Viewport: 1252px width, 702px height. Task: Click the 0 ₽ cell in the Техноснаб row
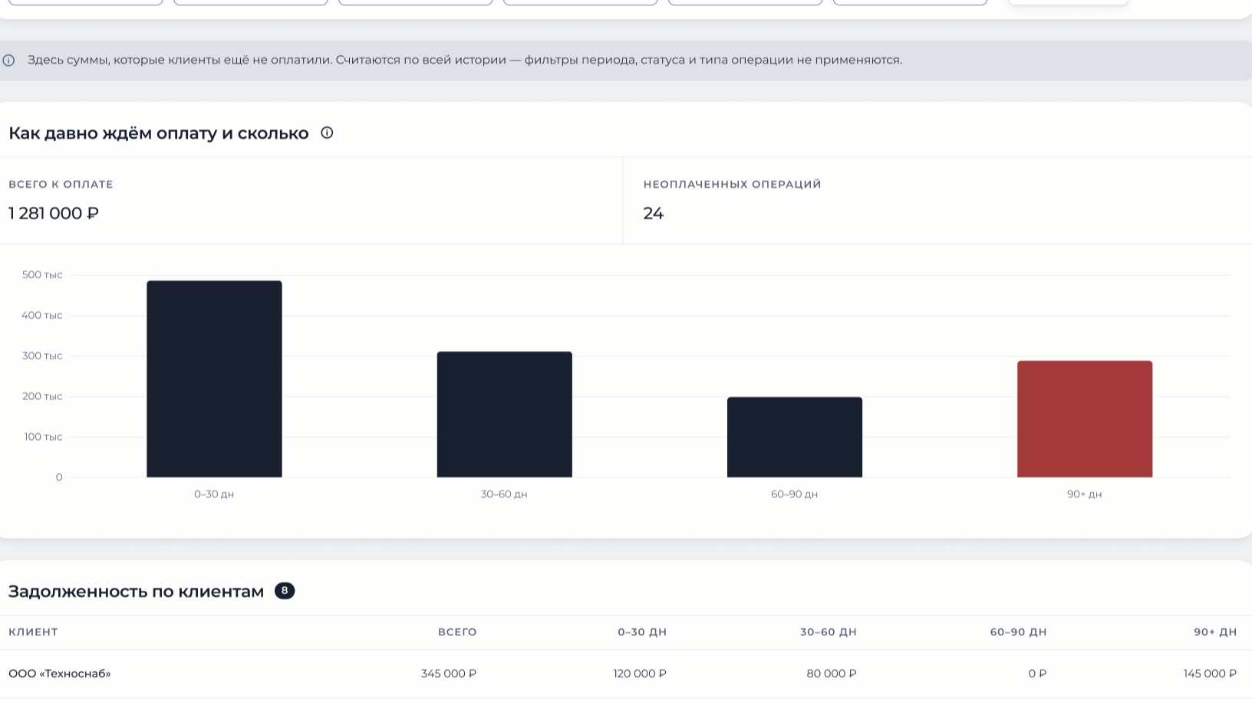[1037, 674]
